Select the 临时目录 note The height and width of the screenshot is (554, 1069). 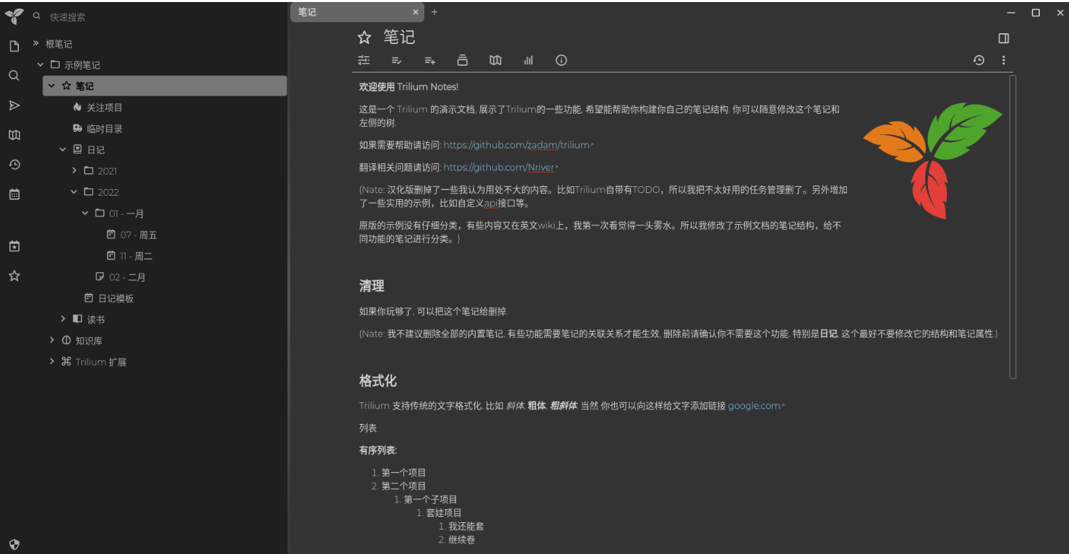104,129
